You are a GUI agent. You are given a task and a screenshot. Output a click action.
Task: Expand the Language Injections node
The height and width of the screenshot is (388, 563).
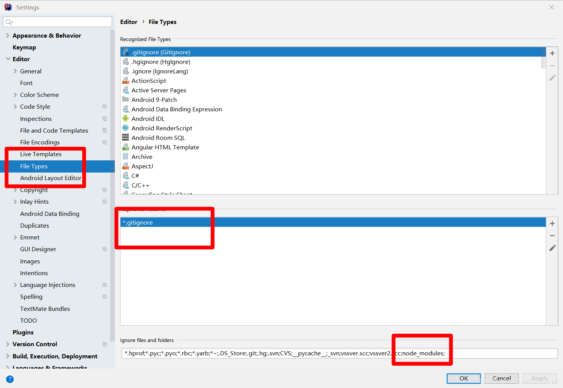tap(15, 285)
